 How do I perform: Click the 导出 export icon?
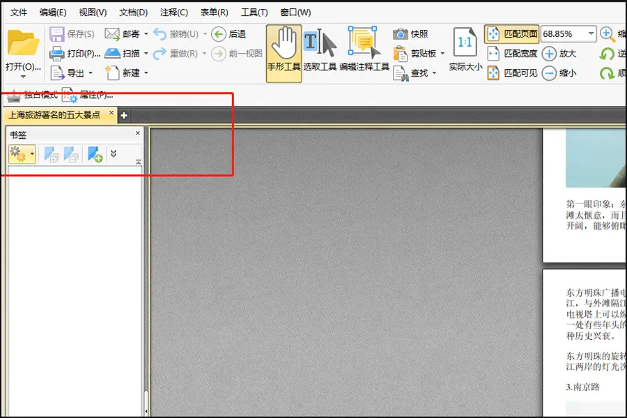click(x=57, y=72)
